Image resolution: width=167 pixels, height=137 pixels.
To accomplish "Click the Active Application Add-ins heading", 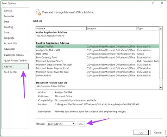I will pyautogui.click(x=51, y=32).
